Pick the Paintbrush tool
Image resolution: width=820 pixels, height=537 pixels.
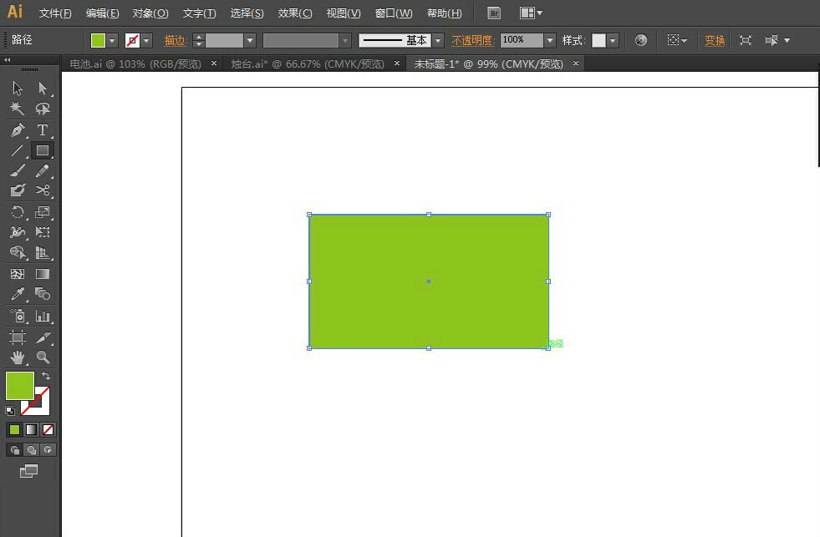click(17, 170)
